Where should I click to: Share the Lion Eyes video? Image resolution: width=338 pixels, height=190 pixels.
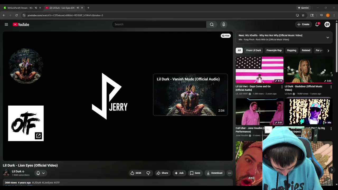click(x=162, y=173)
